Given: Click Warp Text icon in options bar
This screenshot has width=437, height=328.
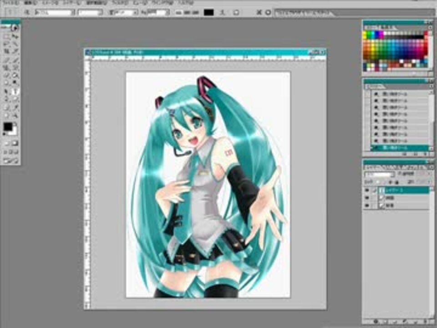Looking at the screenshot, I should 222,13.
